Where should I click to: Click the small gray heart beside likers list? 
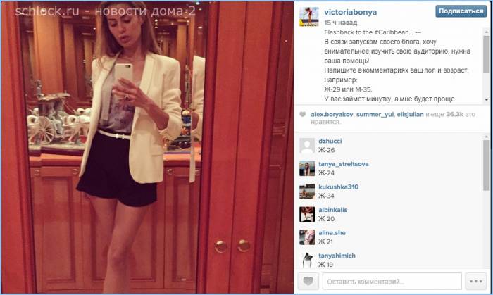[x=302, y=114]
